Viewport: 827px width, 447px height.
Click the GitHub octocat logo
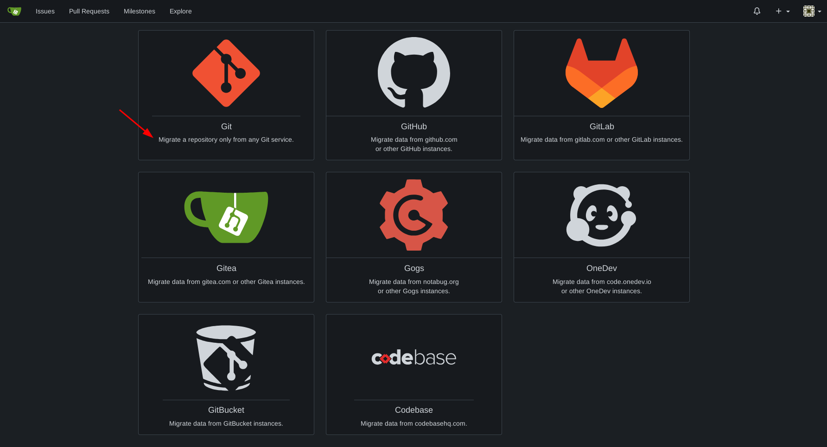click(x=414, y=73)
